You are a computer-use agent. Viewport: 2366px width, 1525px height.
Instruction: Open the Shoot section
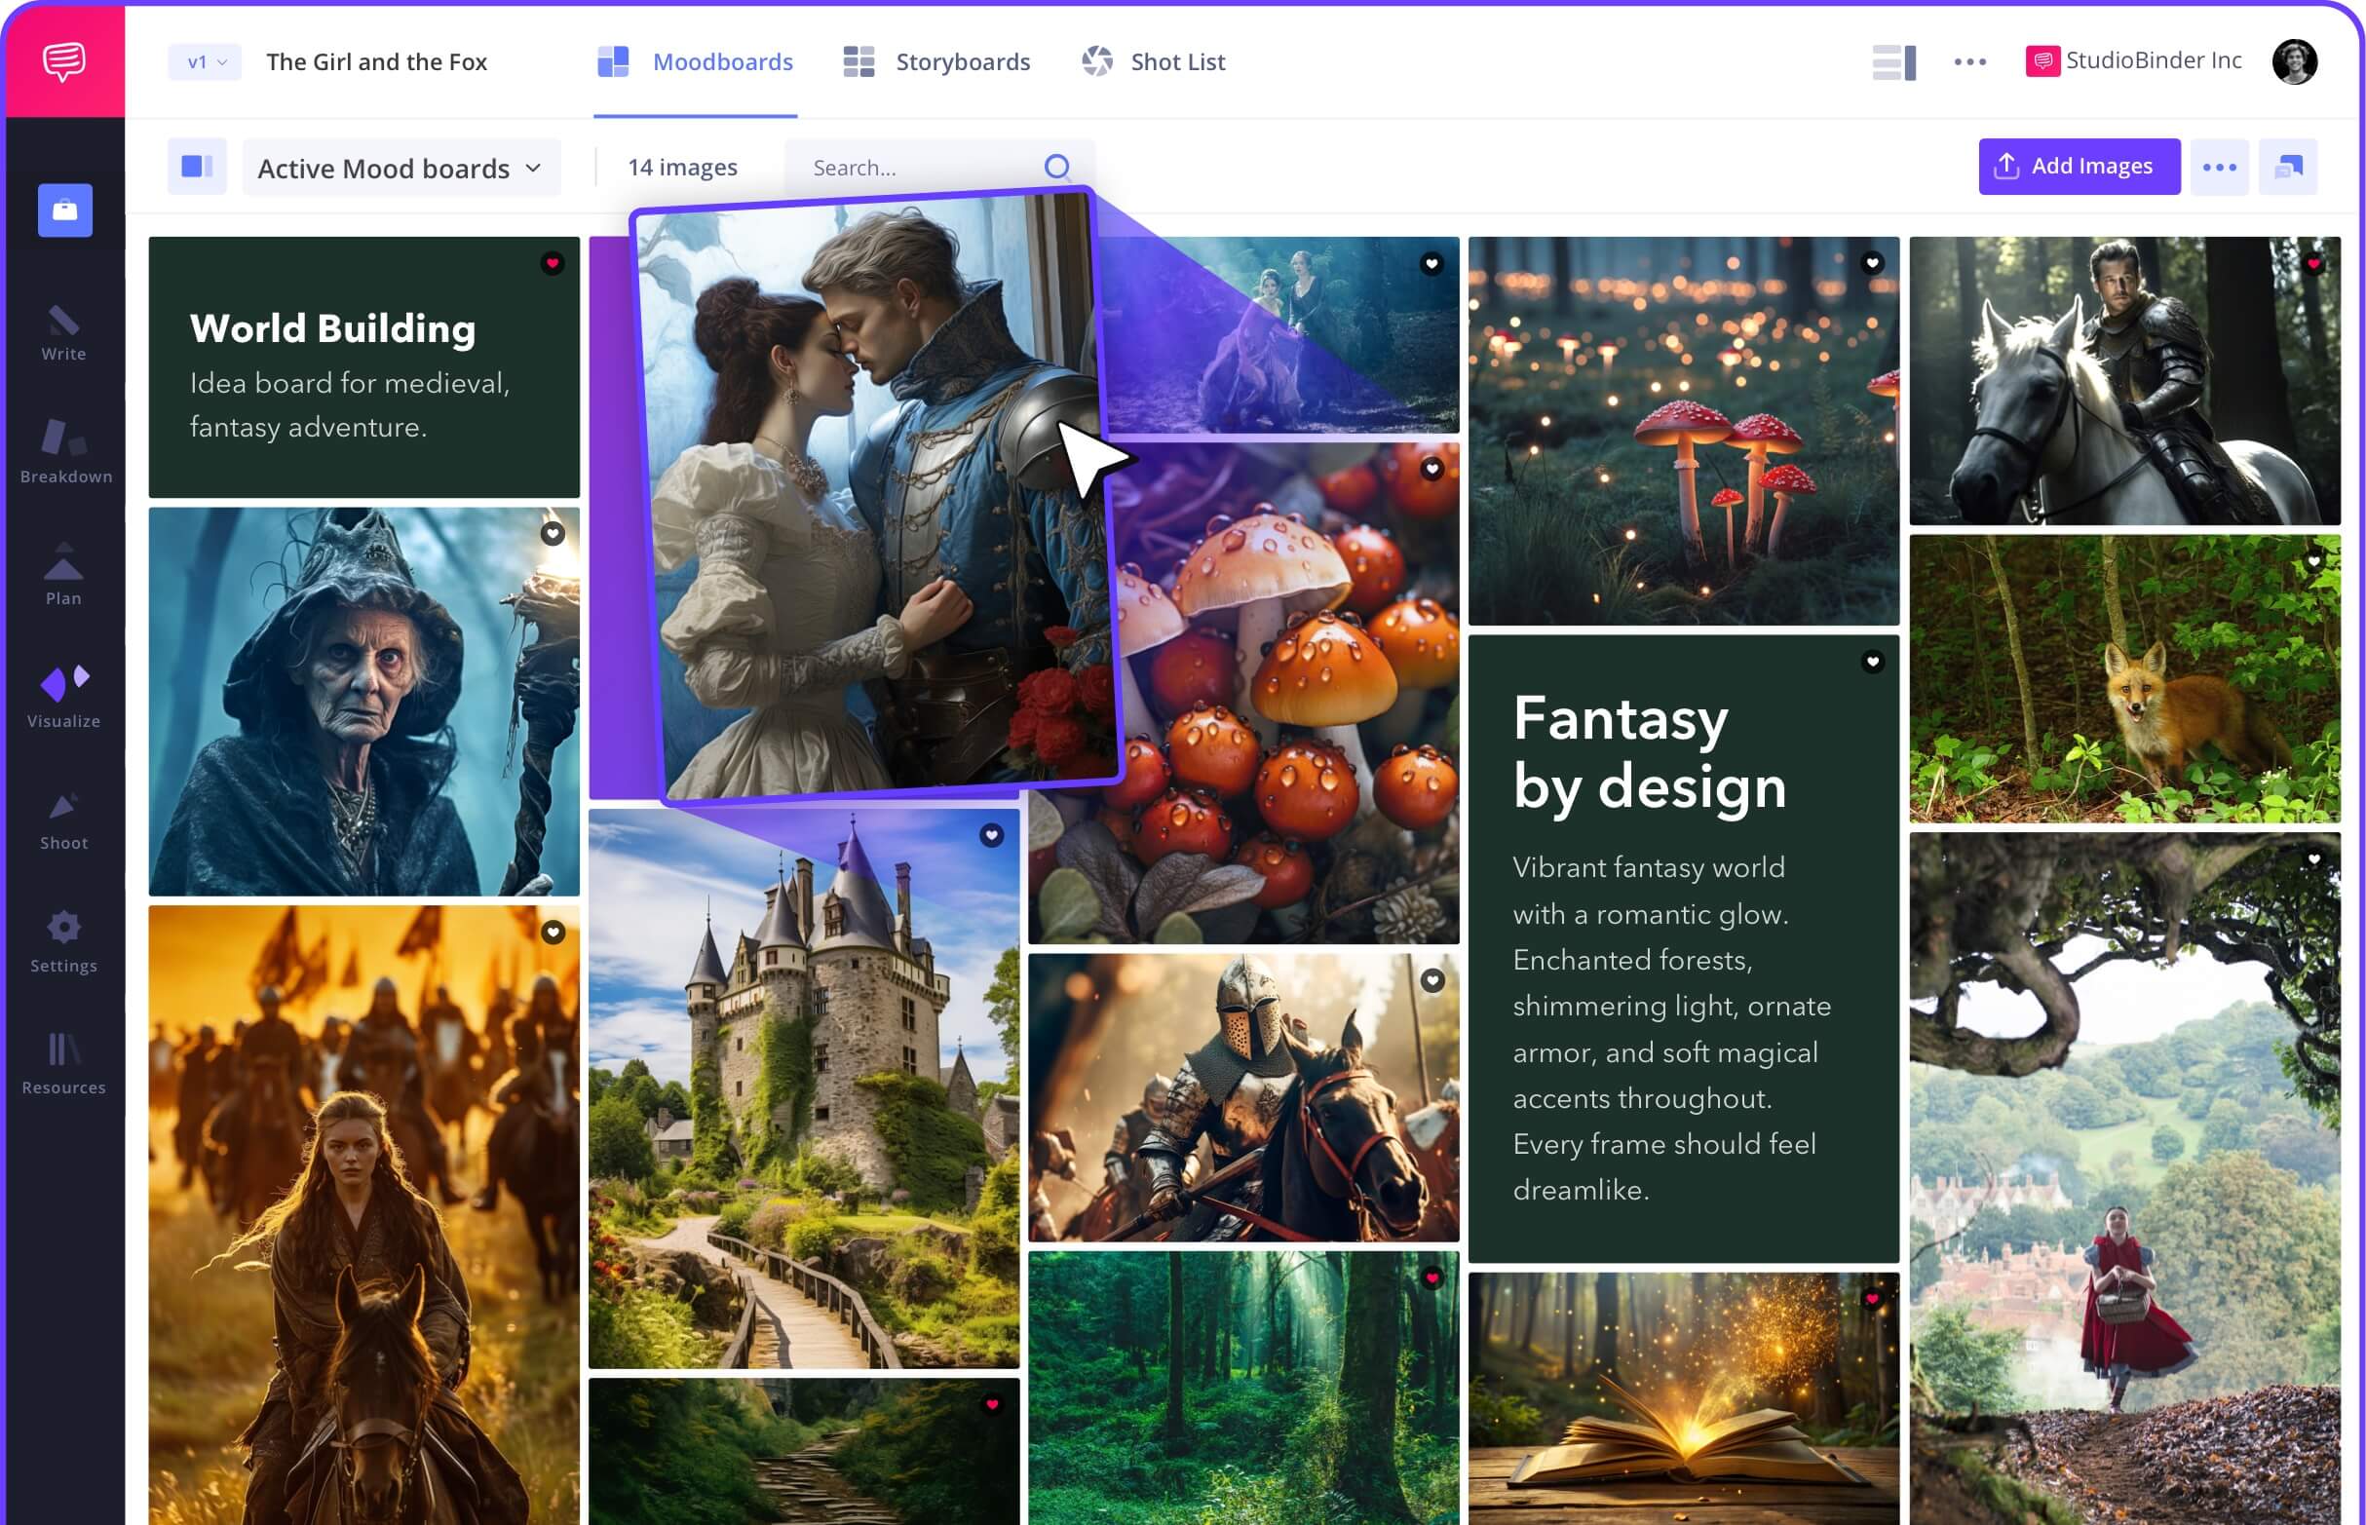pos(63,812)
